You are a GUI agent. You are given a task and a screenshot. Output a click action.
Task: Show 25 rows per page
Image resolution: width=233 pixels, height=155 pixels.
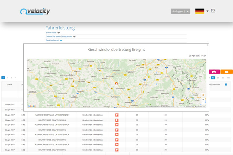[218, 78]
